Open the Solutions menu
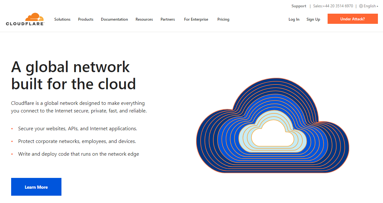This screenshot has width=383, height=203. coord(62,19)
